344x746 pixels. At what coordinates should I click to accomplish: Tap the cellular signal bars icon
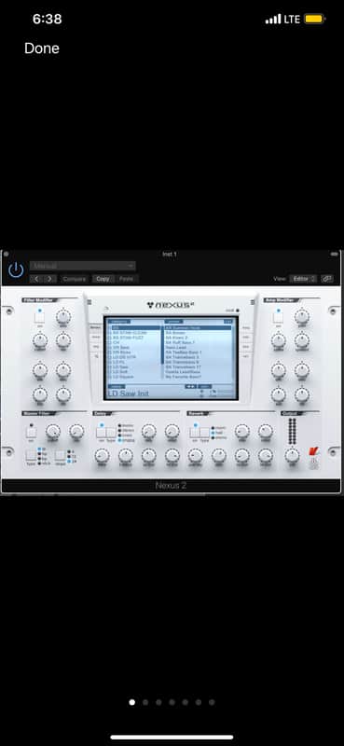pyautogui.click(x=273, y=19)
